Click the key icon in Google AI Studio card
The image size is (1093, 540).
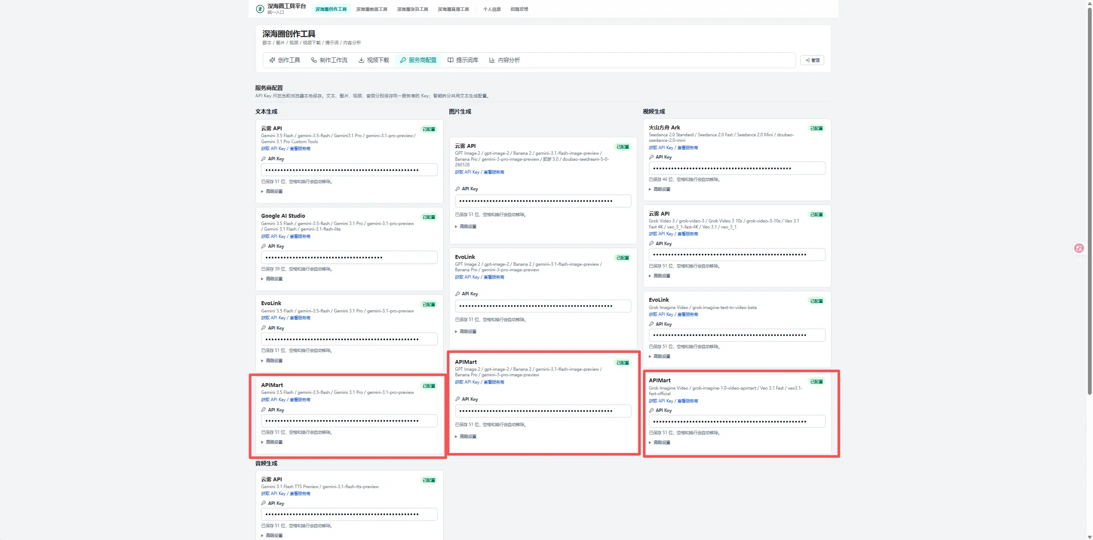264,246
